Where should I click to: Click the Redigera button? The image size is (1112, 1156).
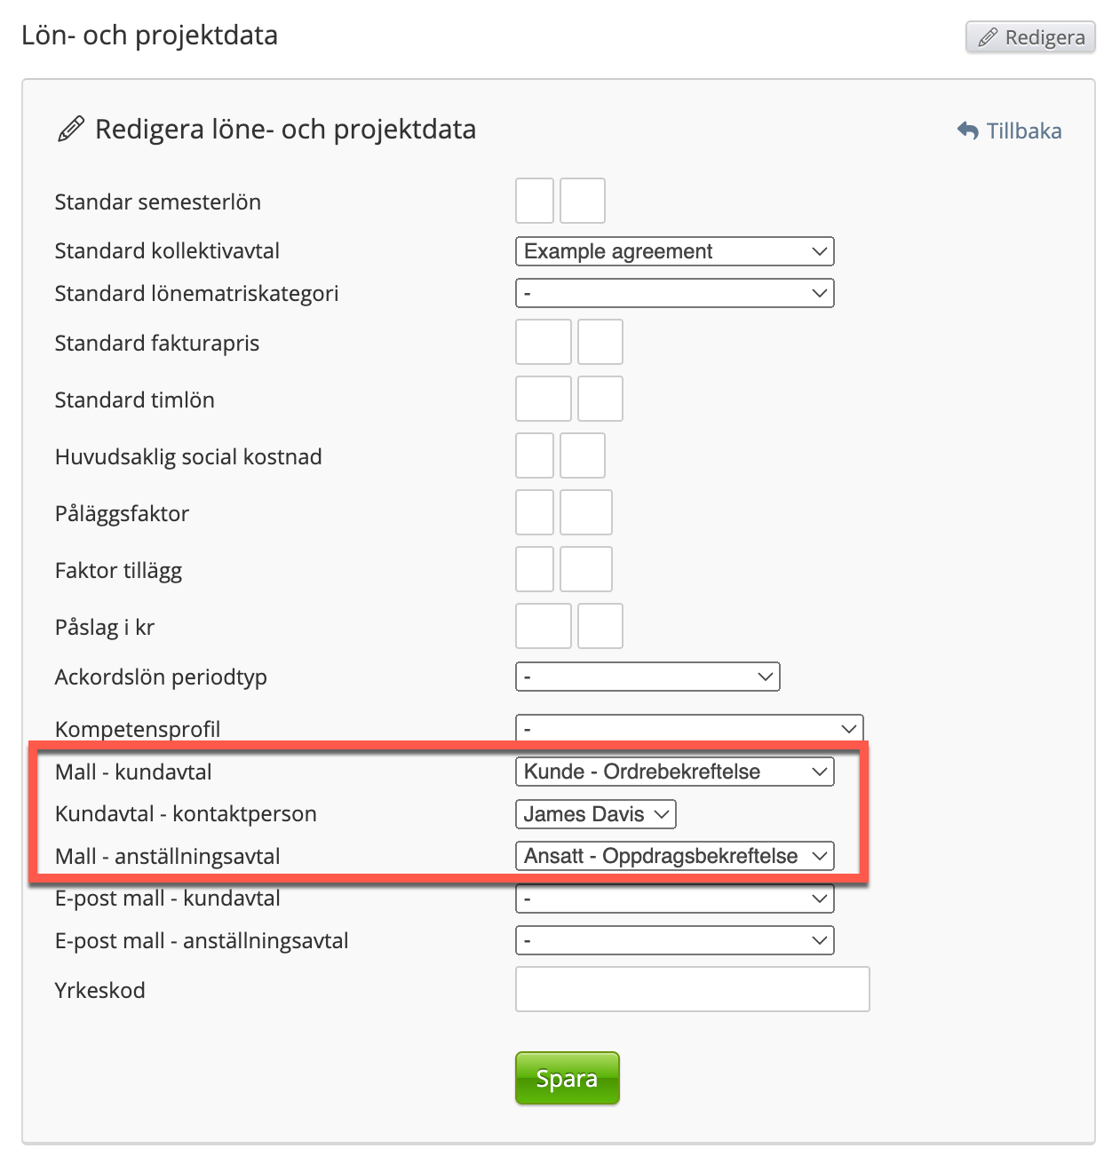pos(1030,37)
